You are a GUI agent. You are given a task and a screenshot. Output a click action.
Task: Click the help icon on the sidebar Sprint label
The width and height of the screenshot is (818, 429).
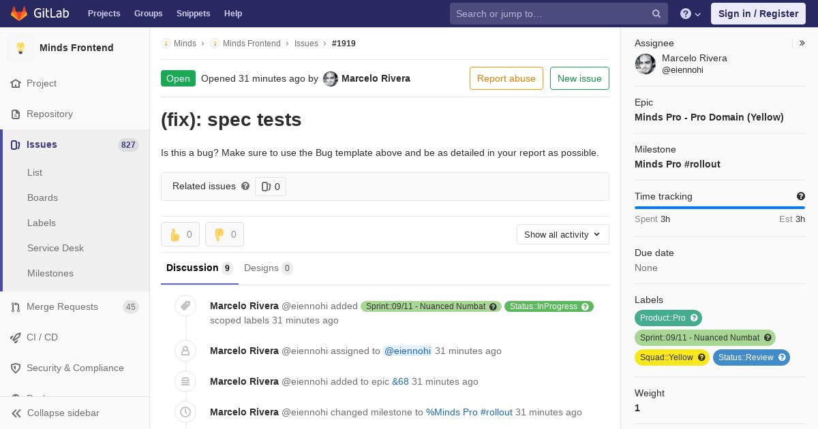(x=768, y=338)
